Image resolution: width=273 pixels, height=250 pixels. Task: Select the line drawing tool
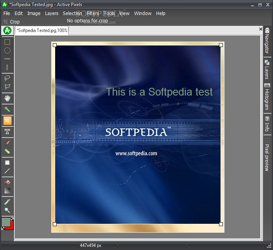click(7, 171)
